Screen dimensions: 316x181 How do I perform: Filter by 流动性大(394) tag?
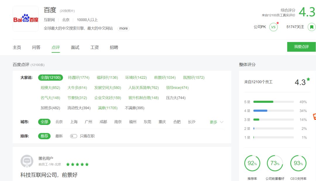pyautogui.click(x=79, y=108)
